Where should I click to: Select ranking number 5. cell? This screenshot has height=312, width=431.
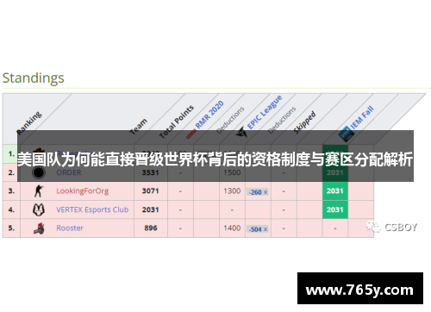(11, 228)
